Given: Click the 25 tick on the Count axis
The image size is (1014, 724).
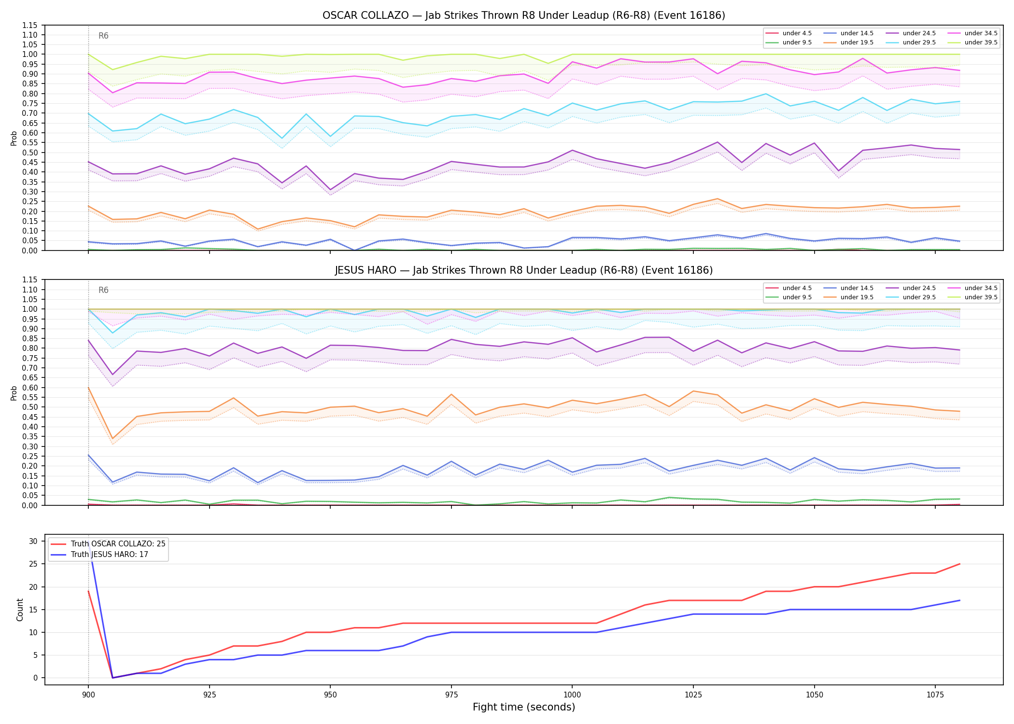Looking at the screenshot, I should [x=33, y=564].
